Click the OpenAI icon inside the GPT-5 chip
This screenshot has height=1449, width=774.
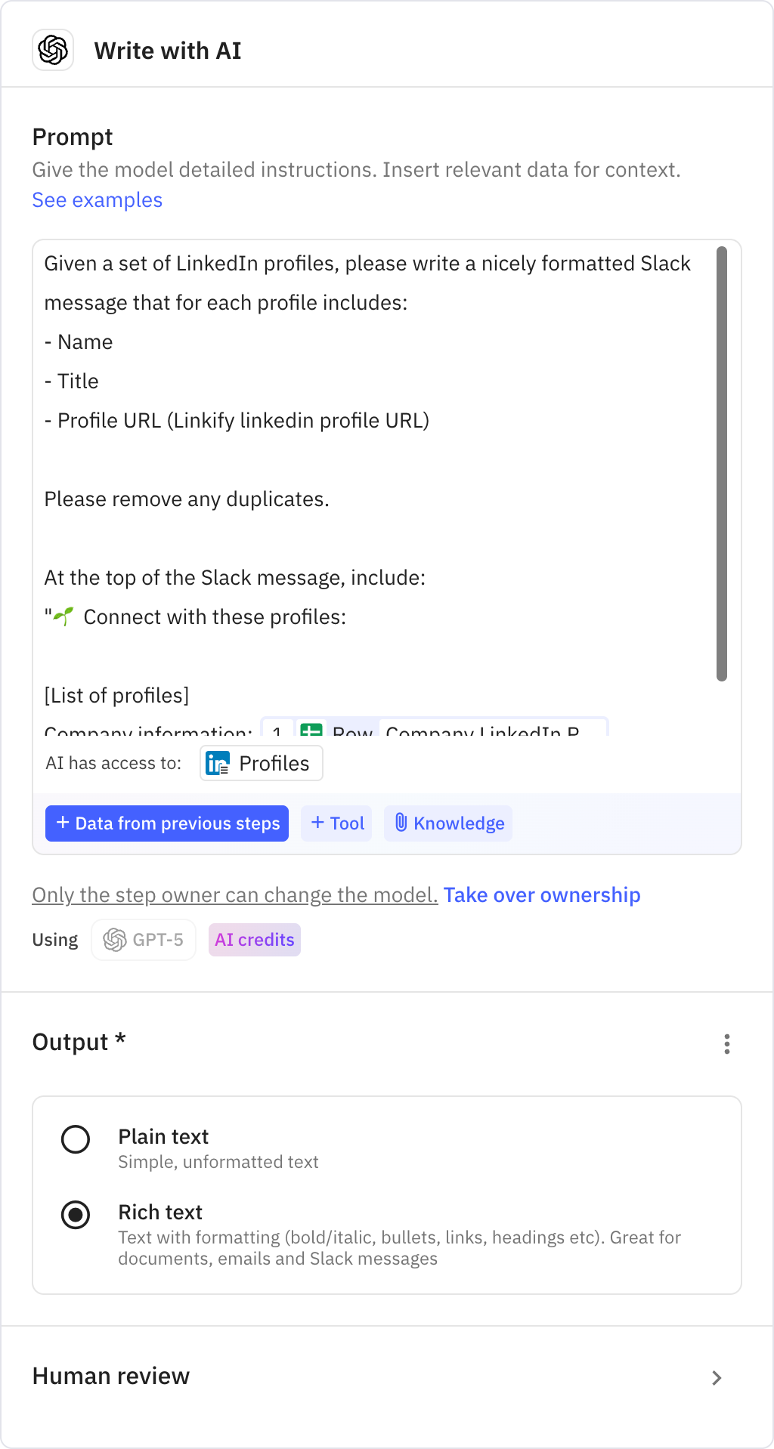116,939
